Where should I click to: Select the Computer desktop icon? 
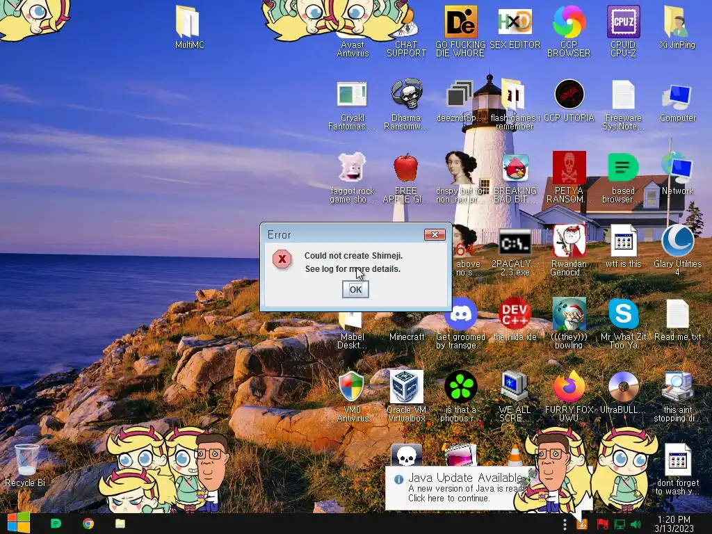677,96
